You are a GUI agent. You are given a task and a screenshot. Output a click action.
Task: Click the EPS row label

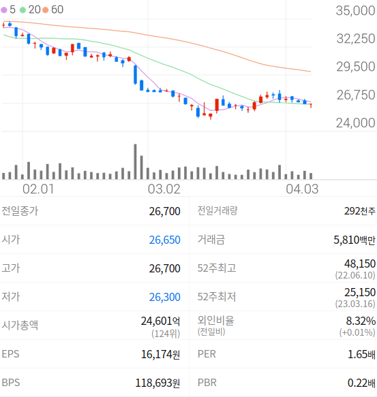point(10,354)
